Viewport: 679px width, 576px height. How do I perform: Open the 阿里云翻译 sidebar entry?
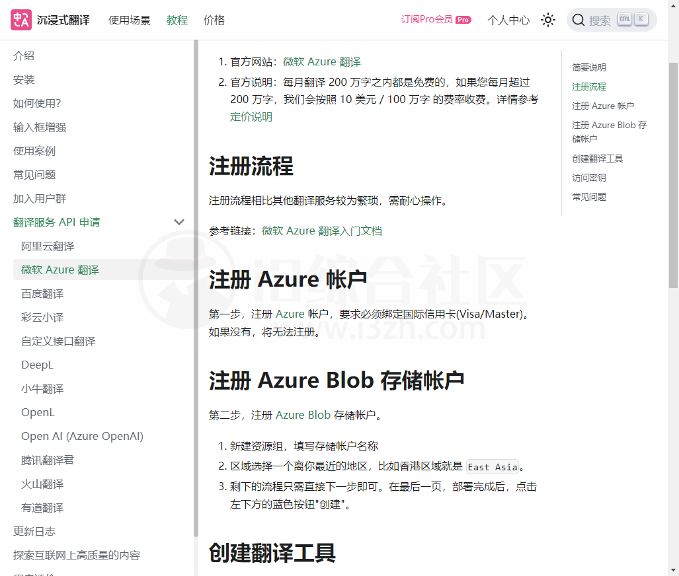click(x=48, y=246)
